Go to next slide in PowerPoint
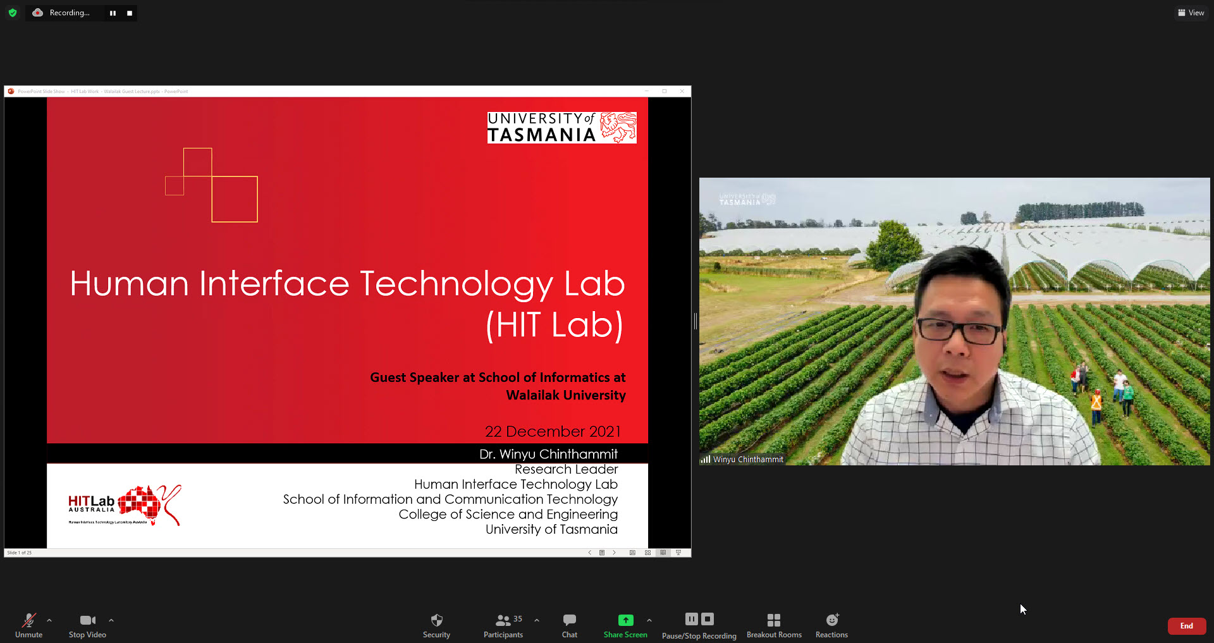Viewport: 1214px width, 643px height. click(614, 553)
